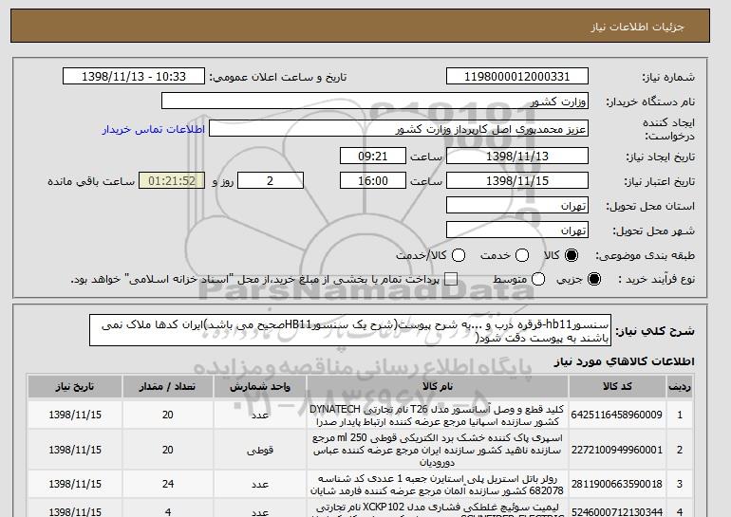The height and width of the screenshot is (517, 731).
Task: Click the DYNATECH elevator switch item name
Action: pyautogui.click(x=437, y=415)
